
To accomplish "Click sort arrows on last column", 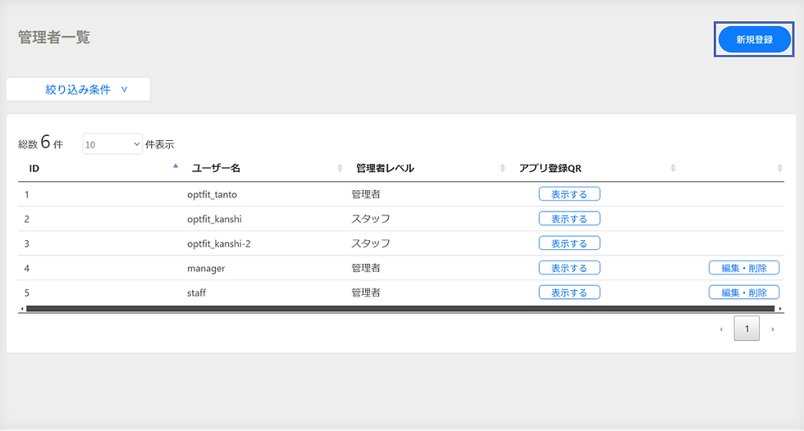I will point(780,168).
